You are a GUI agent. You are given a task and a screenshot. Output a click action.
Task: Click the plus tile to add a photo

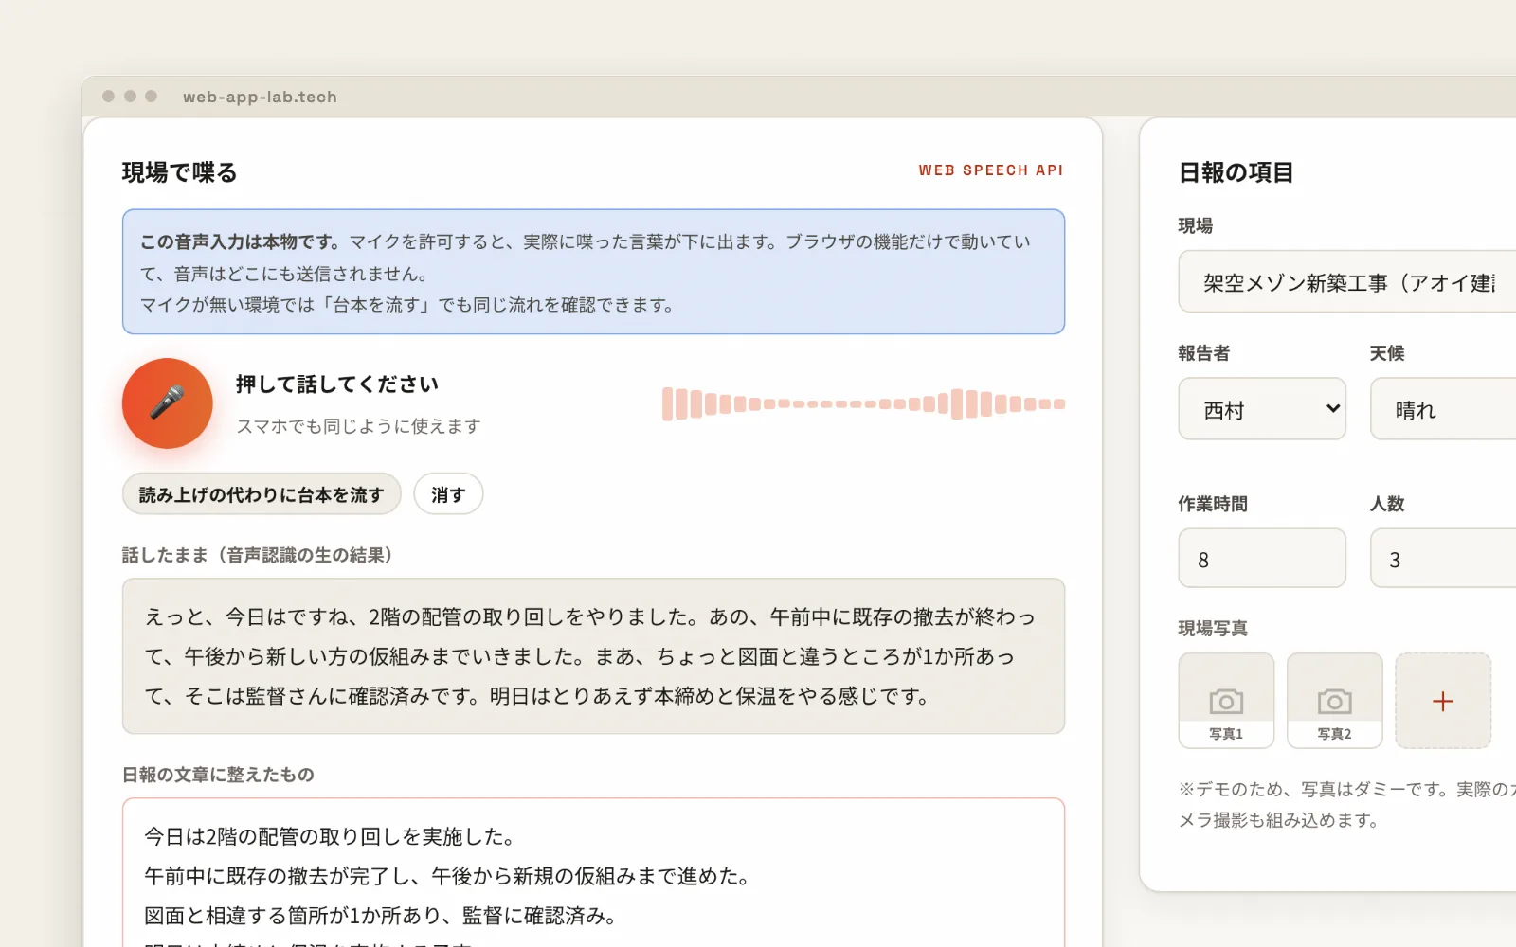click(1443, 701)
